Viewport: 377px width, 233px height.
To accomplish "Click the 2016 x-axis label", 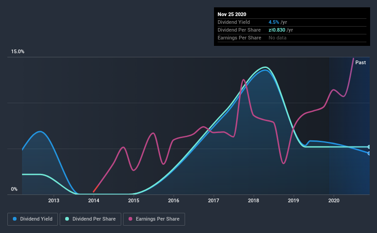I will (174, 200).
